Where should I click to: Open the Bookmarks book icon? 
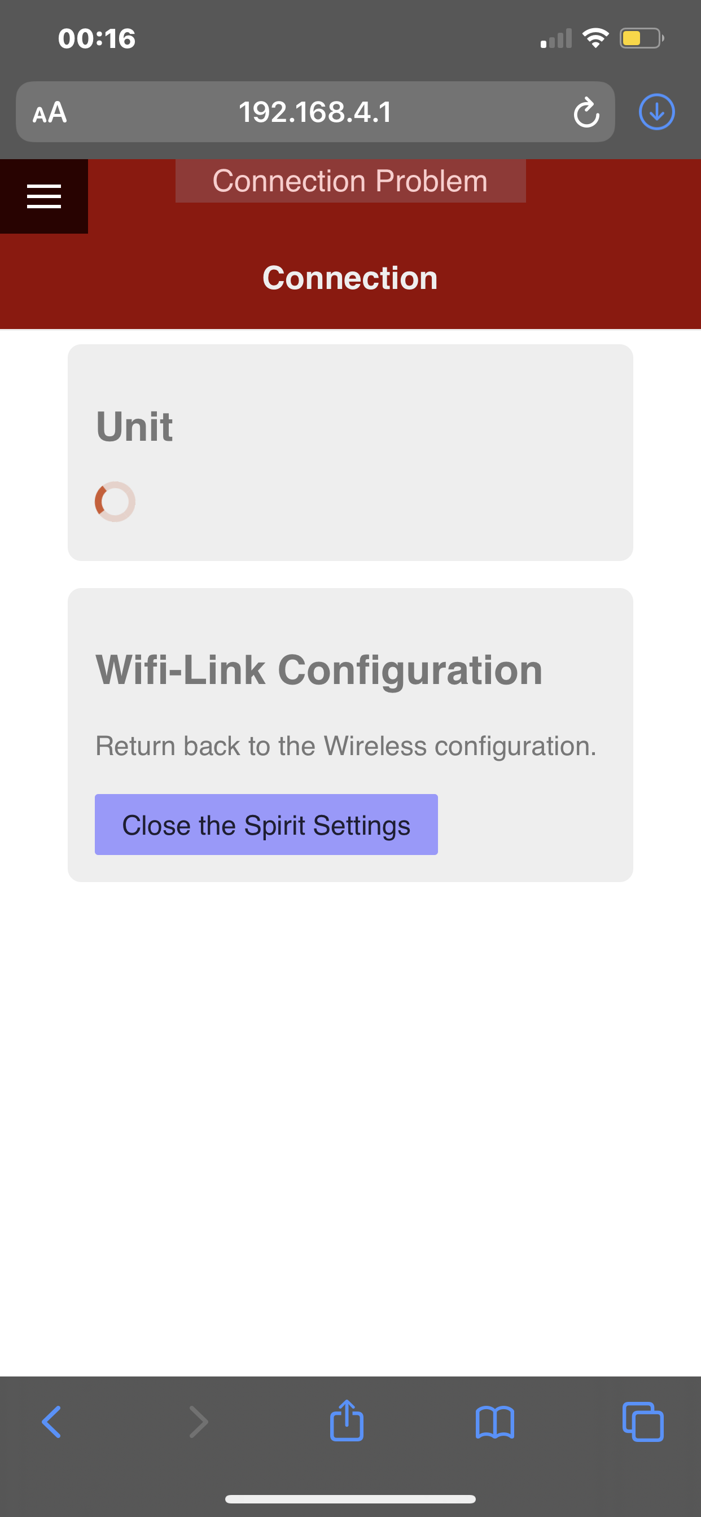click(495, 1422)
